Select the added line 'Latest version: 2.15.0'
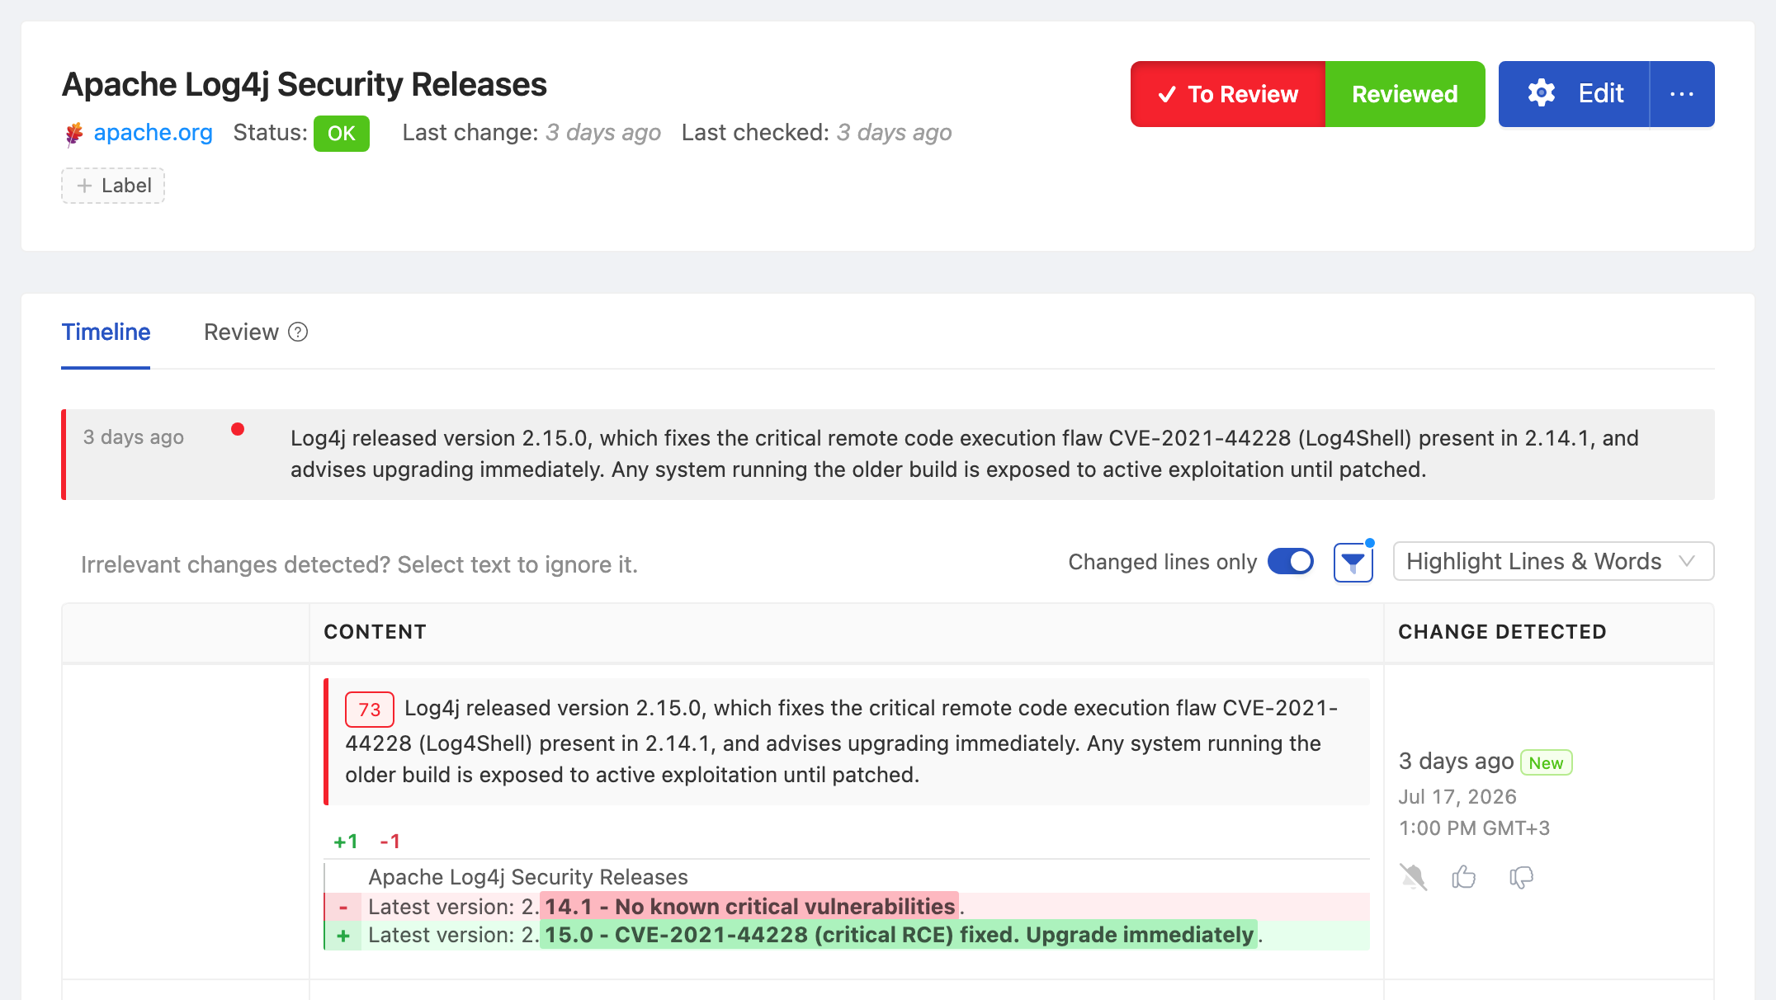This screenshot has width=1776, height=1000. click(x=847, y=936)
